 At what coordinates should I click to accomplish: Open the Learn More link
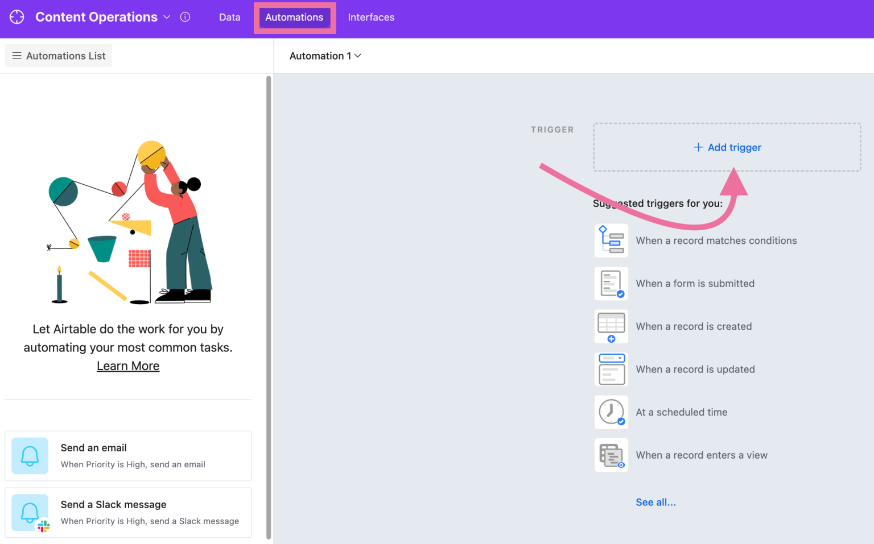coord(127,366)
